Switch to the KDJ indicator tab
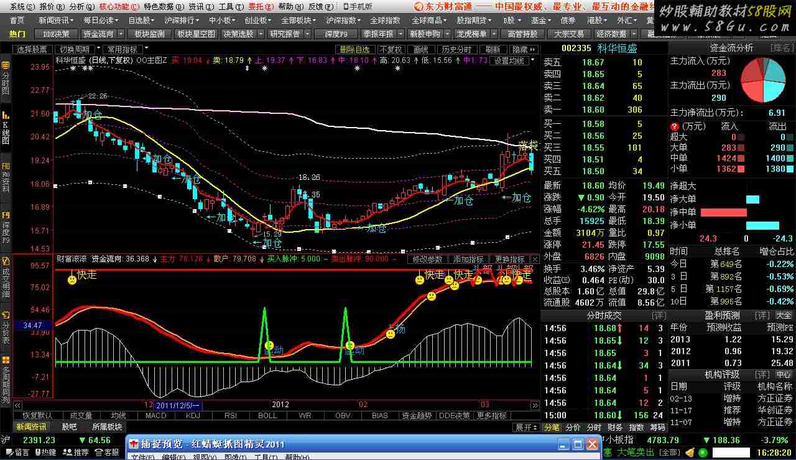Viewport: 796px width, 460px height. click(x=193, y=415)
